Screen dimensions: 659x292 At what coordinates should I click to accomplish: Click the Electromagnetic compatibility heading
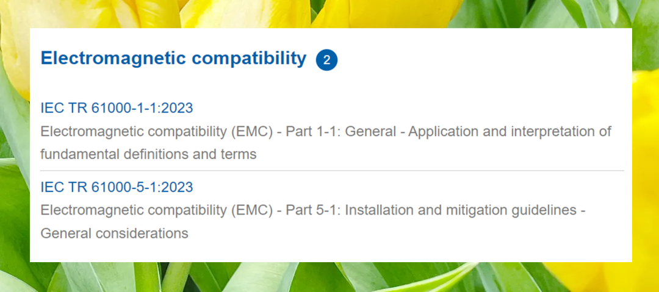(173, 59)
